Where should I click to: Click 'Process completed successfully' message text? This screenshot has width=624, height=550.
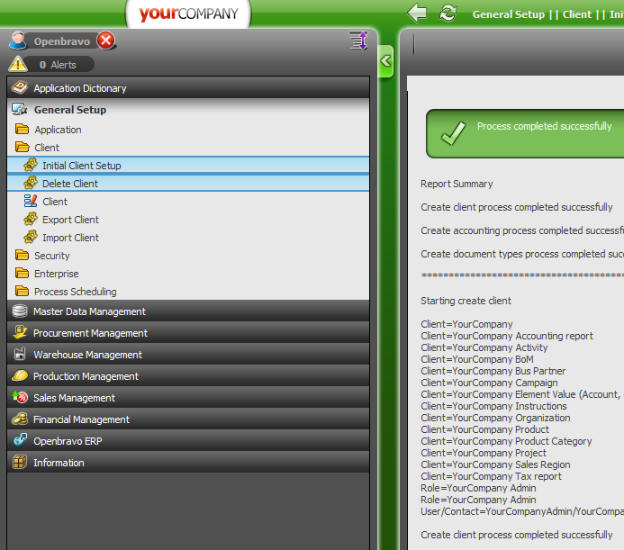click(544, 126)
